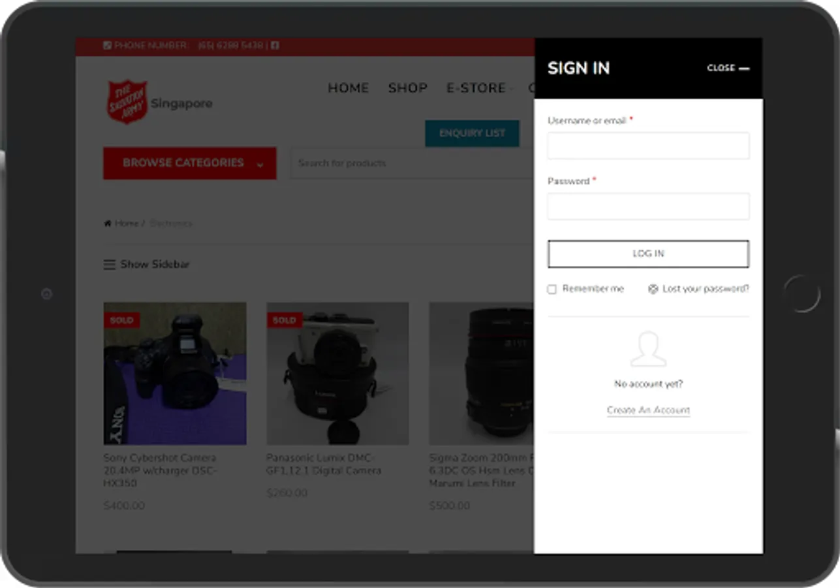
Task: Click the SOLD badge on Sony camera
Action: (121, 320)
